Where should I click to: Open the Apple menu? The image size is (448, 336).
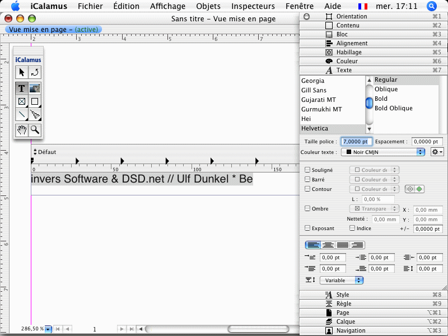tap(16, 6)
